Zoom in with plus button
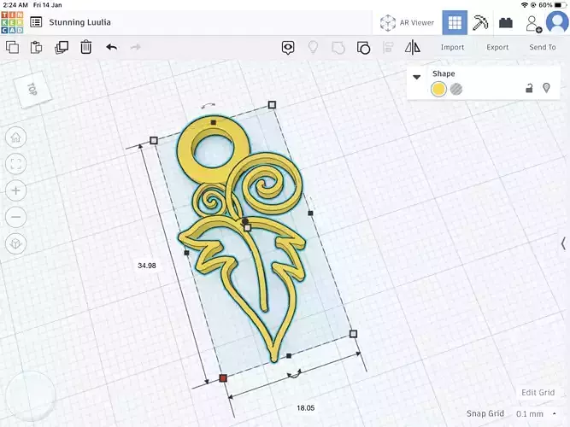570x427 pixels. [15, 190]
